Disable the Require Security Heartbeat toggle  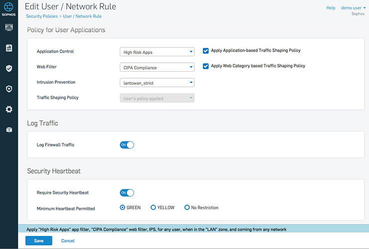point(127,193)
